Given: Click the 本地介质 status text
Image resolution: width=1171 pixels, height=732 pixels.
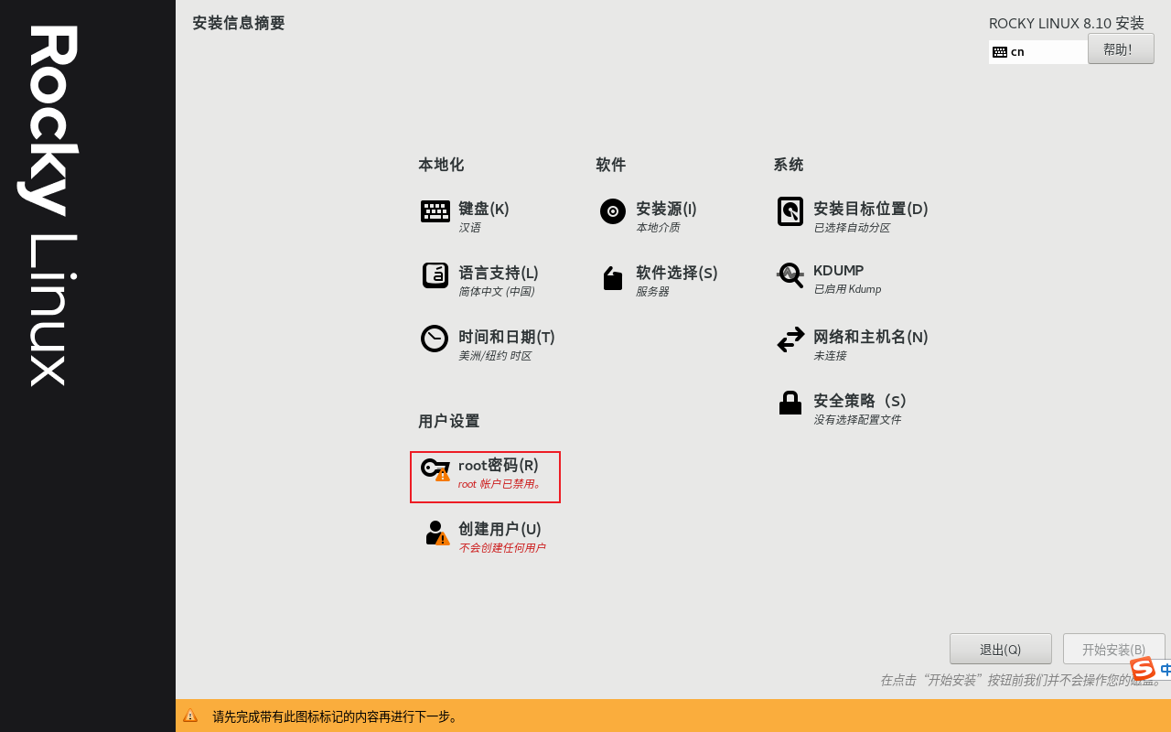Looking at the screenshot, I should click(x=658, y=228).
